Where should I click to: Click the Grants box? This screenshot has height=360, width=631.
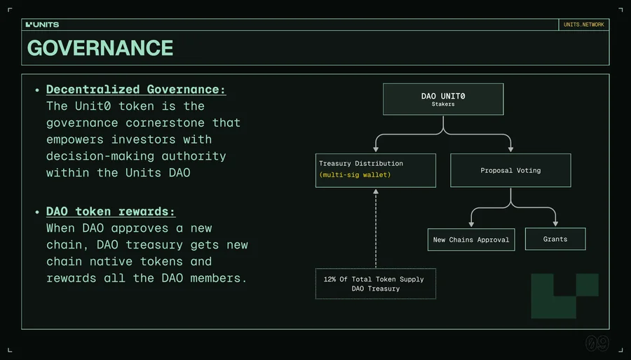point(555,239)
